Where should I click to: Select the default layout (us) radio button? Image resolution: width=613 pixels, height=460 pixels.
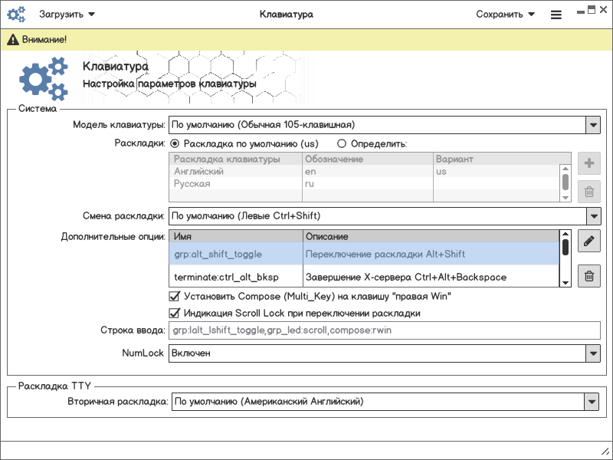[x=175, y=143]
